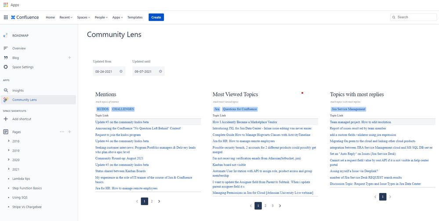This screenshot has width=439, height=221.
Task: Go to previous page in Most Viewed Topics
Action: 250,206
